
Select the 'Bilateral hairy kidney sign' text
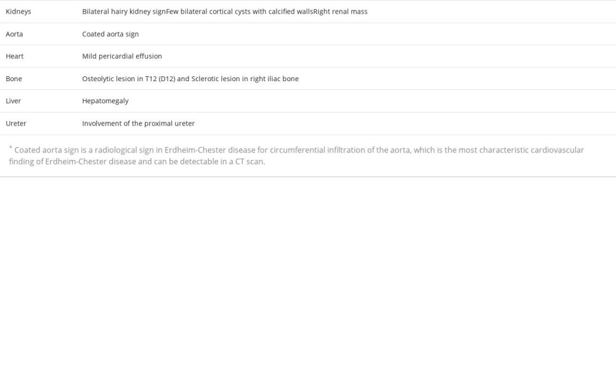tap(124, 12)
